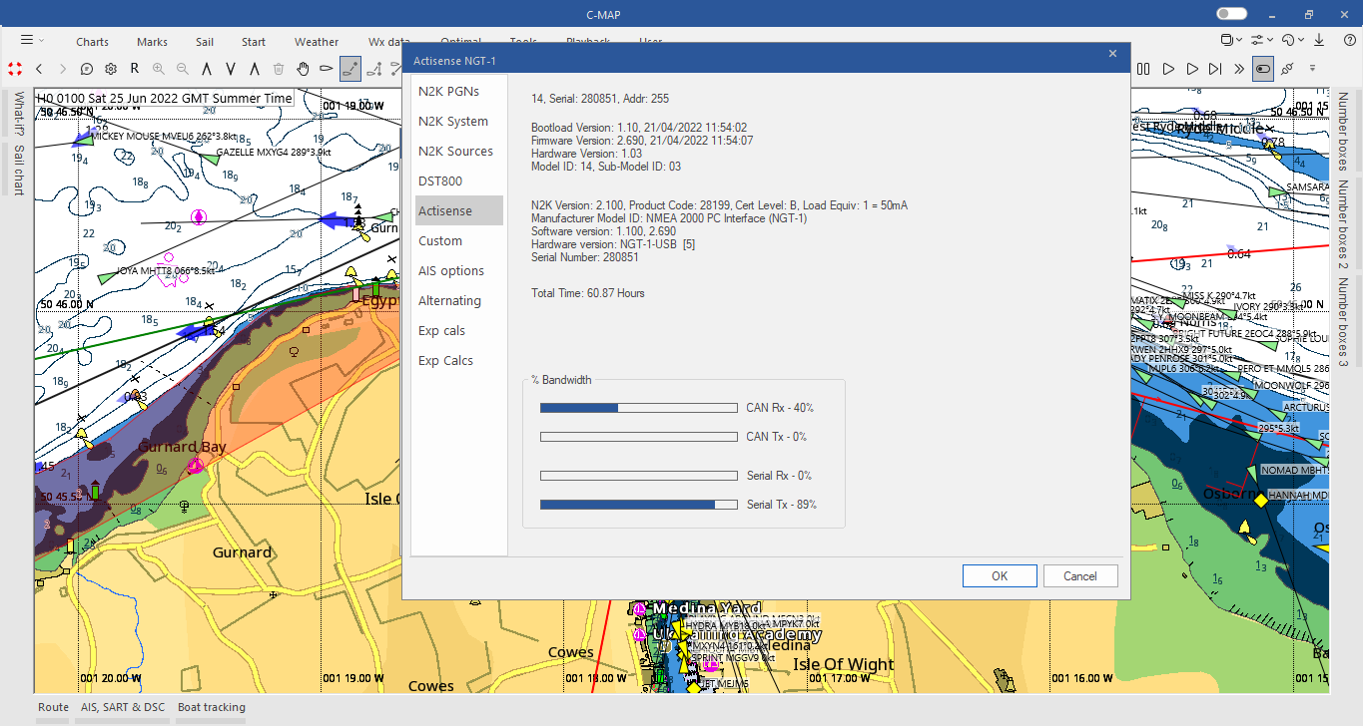1363x726 pixels.
Task: Select the N2K Sources tab
Action: (459, 151)
